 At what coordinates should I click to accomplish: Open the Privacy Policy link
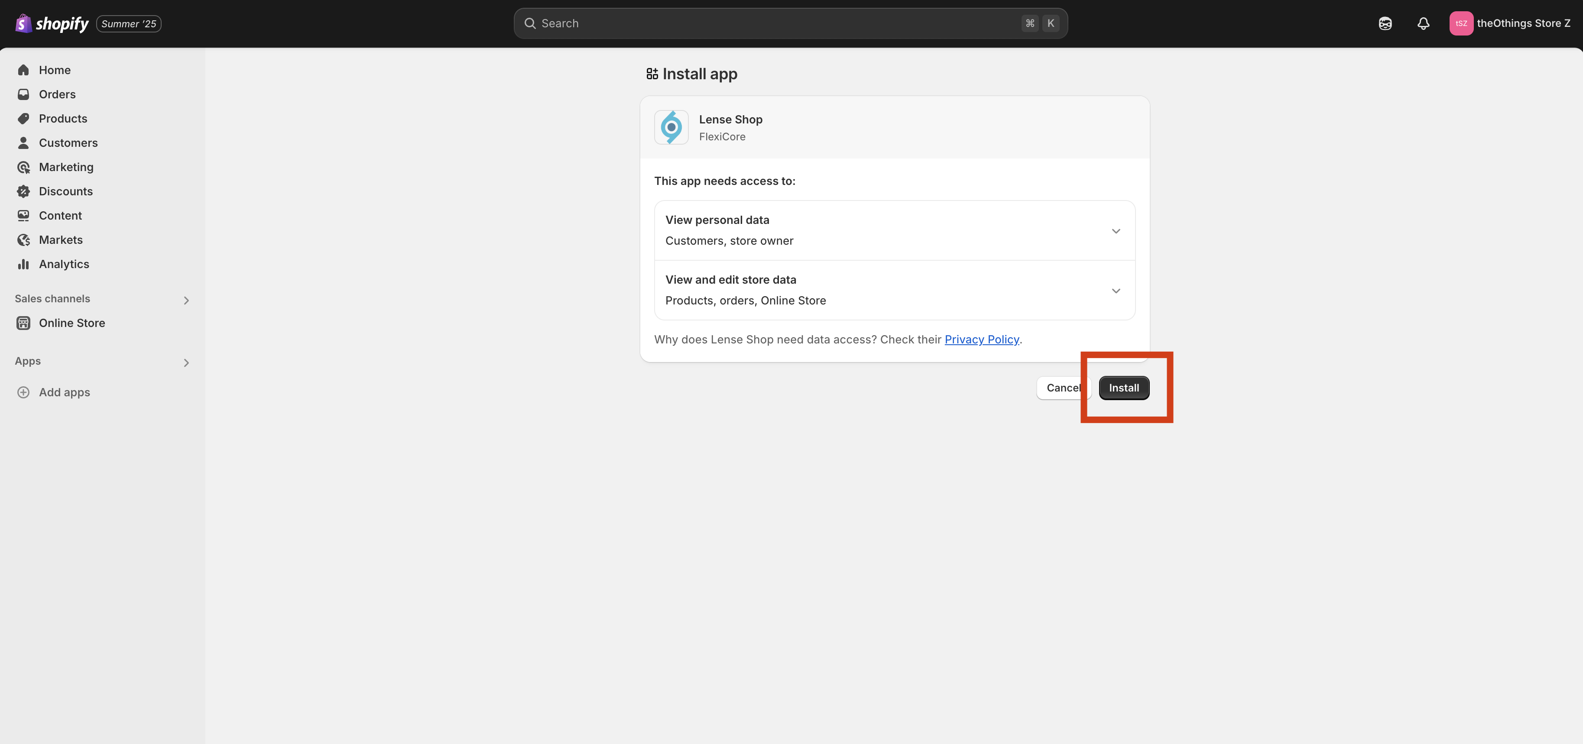[981, 339]
